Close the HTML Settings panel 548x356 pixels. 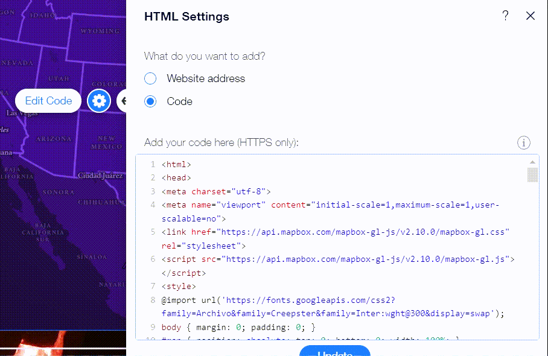[x=530, y=16]
